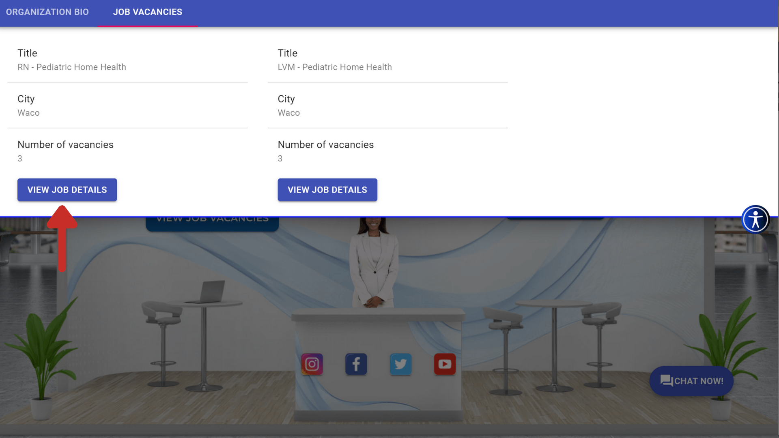The height and width of the screenshot is (438, 779).
Task: View job details for RN Pediatric Home Health
Action: (x=67, y=190)
